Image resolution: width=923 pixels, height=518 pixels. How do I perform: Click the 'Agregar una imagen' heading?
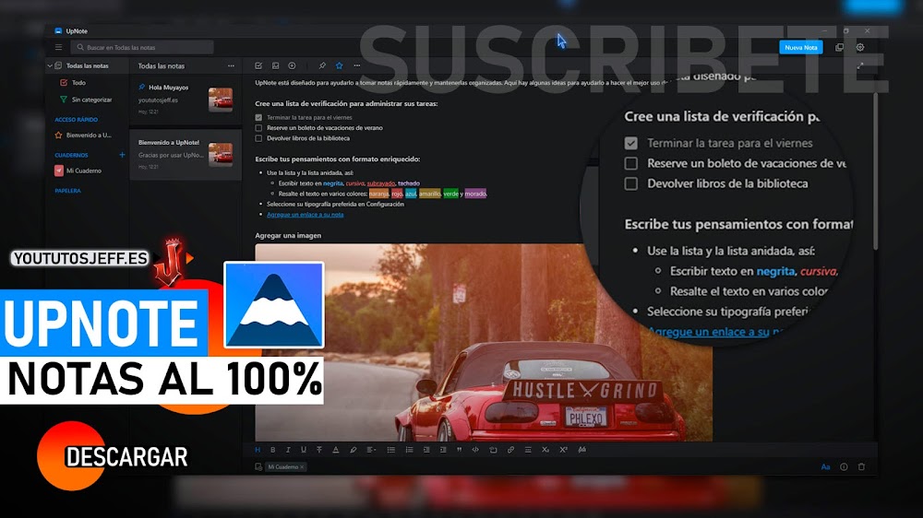pos(288,235)
